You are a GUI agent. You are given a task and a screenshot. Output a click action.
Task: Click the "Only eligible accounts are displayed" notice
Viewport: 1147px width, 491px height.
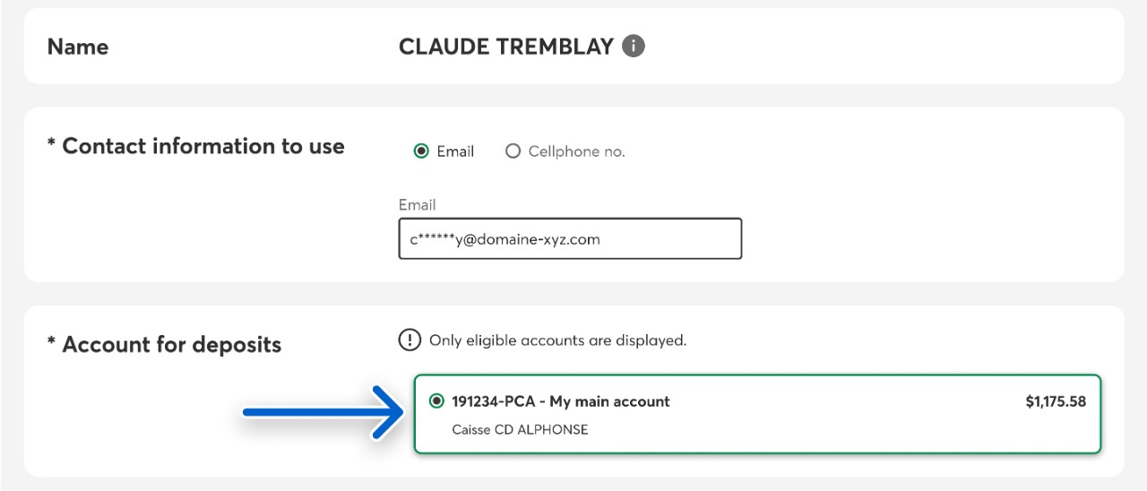[557, 340]
